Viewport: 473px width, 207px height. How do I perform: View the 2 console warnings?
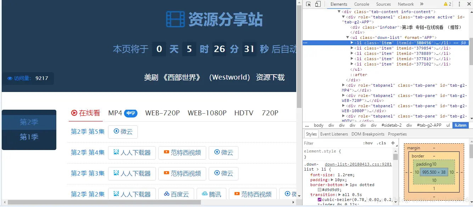coord(447,4)
